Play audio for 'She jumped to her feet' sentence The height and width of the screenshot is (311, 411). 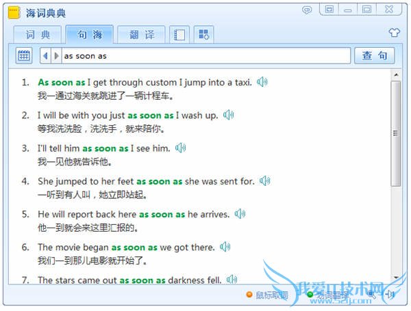(264, 180)
